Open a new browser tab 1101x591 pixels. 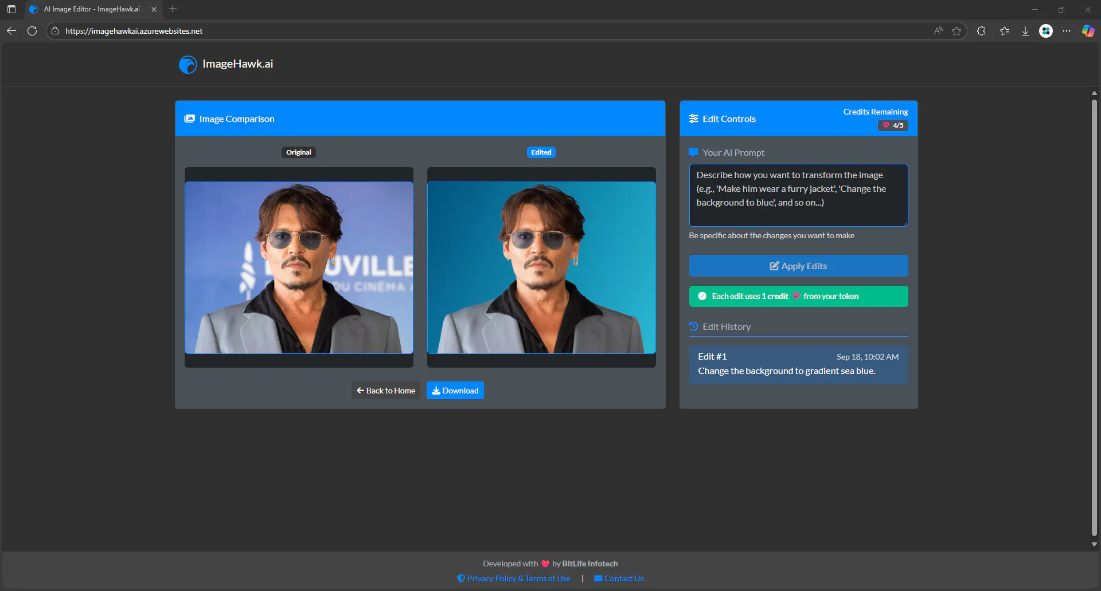173,9
